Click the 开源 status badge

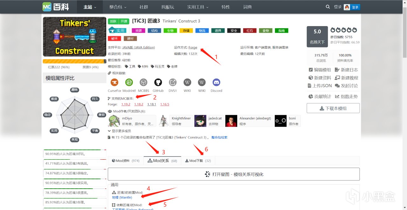tap(124, 21)
